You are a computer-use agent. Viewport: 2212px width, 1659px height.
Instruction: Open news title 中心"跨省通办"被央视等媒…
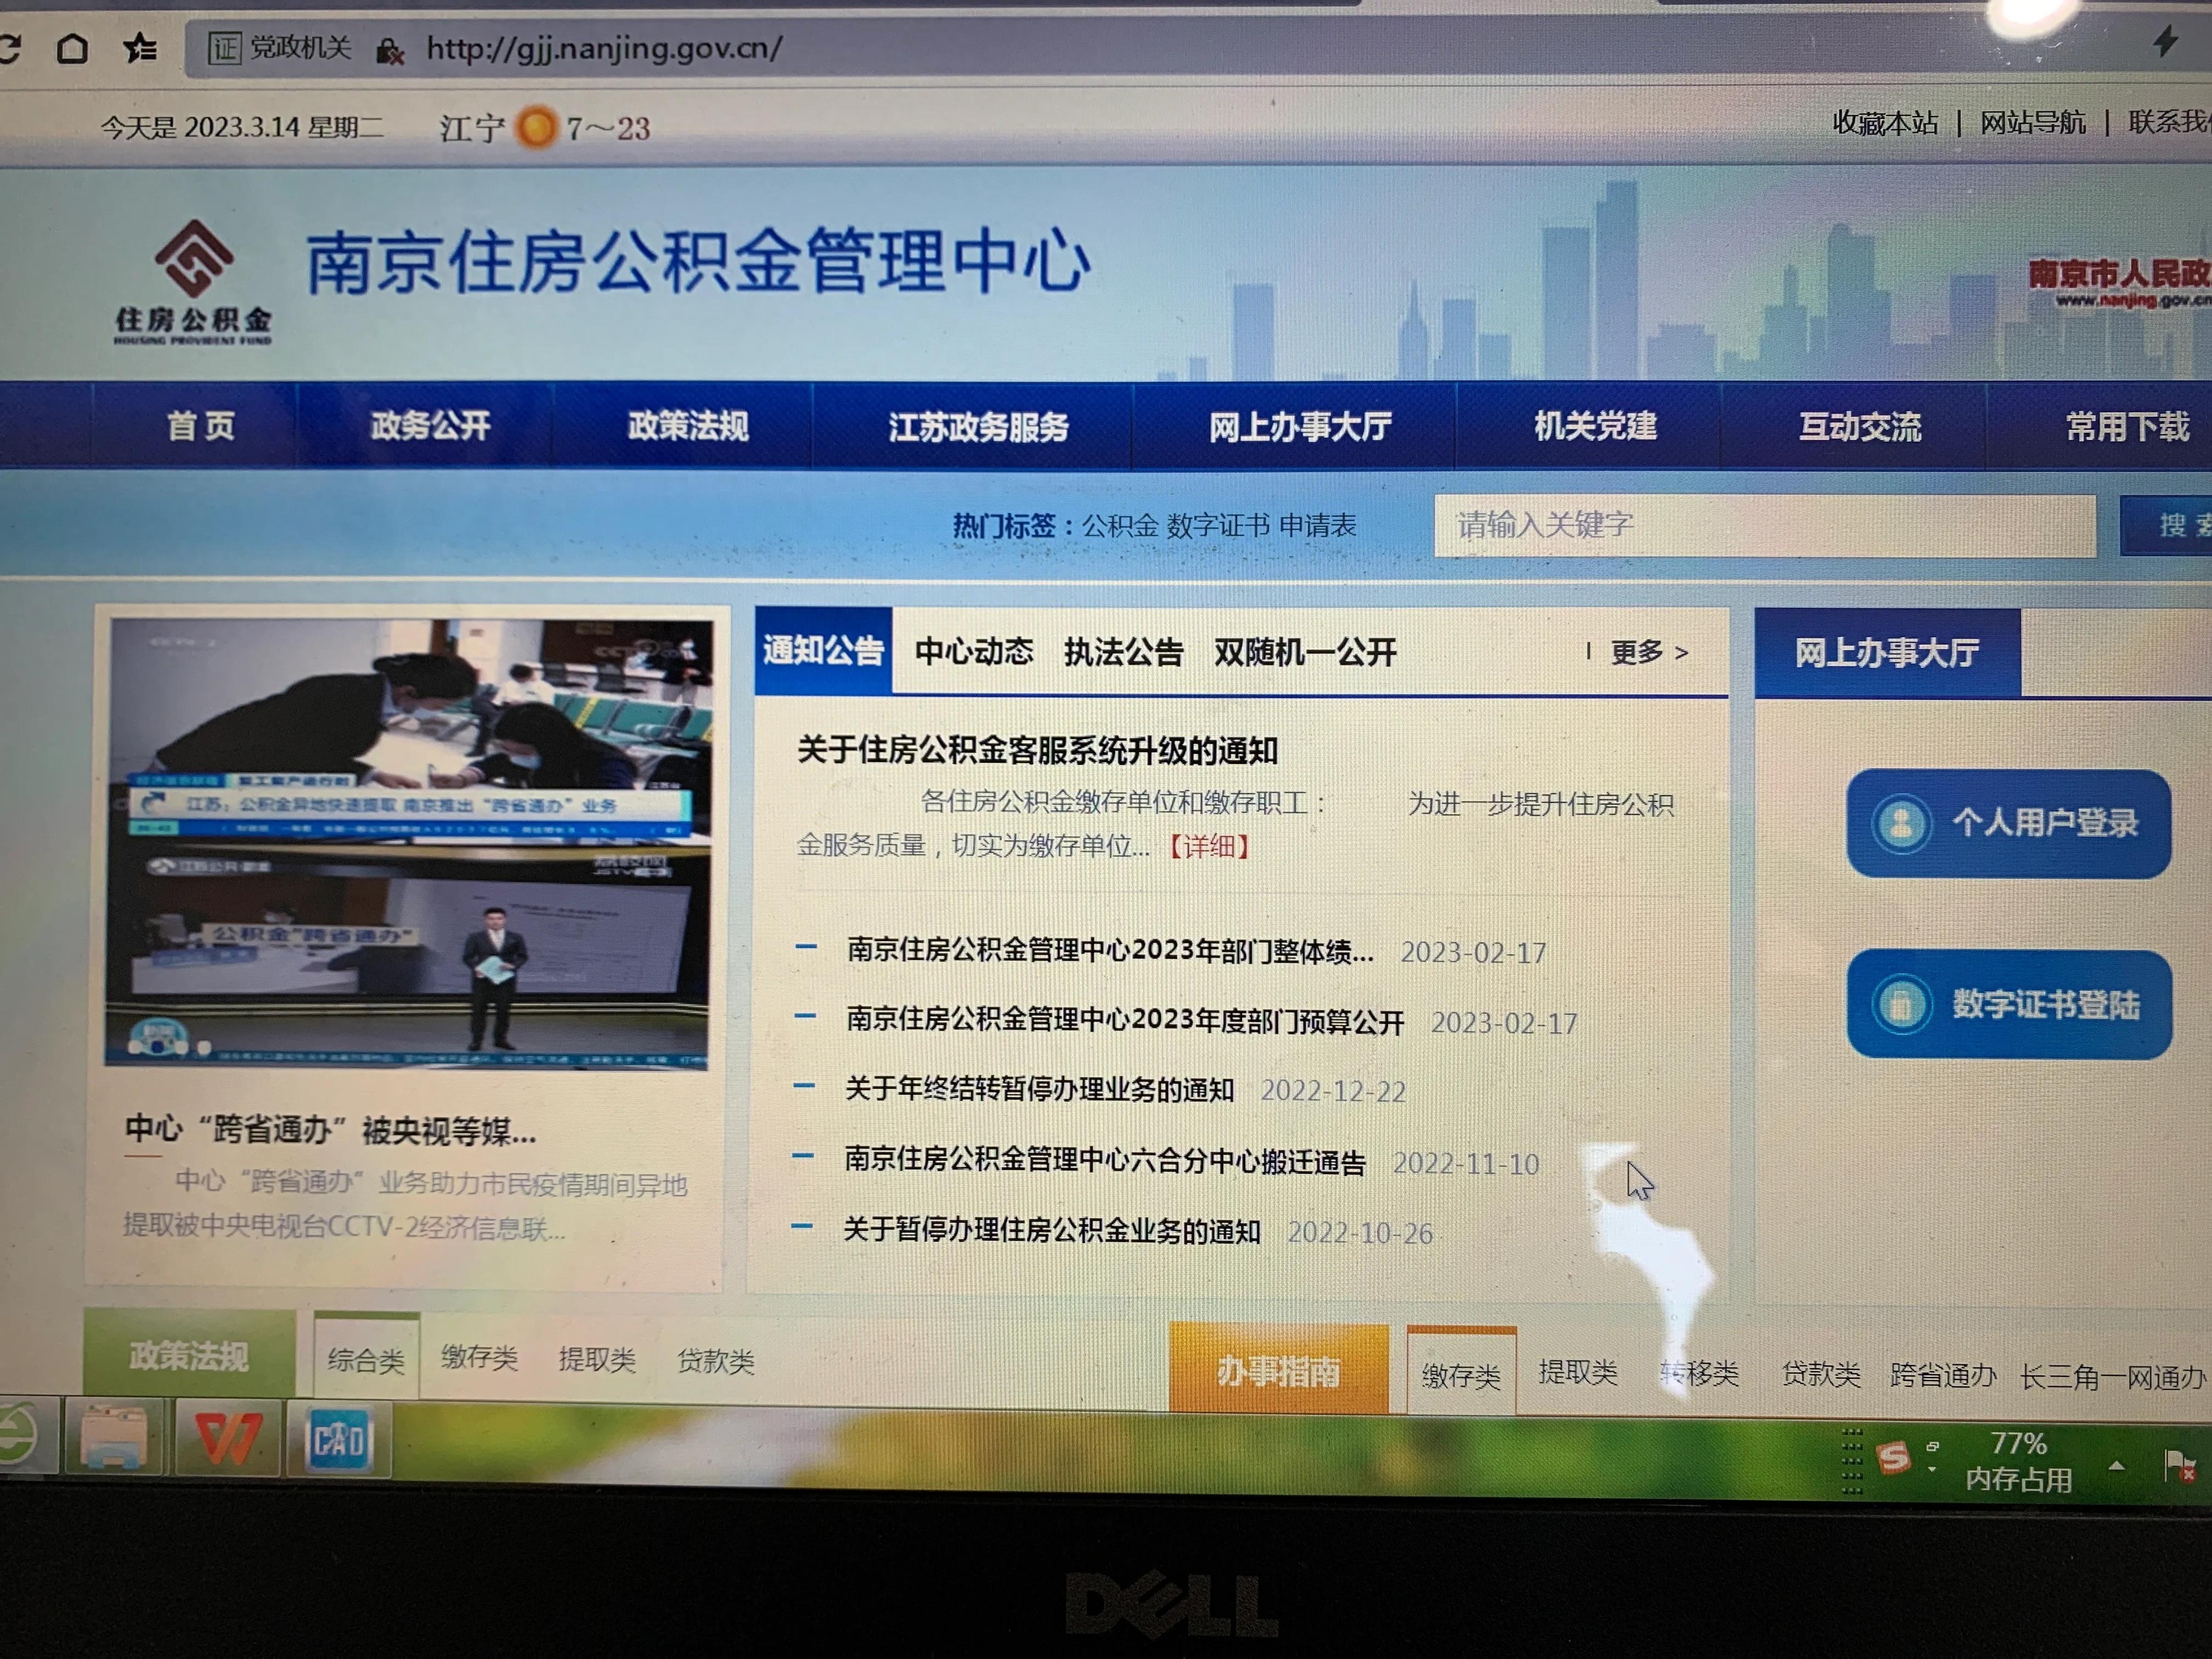[330, 1130]
